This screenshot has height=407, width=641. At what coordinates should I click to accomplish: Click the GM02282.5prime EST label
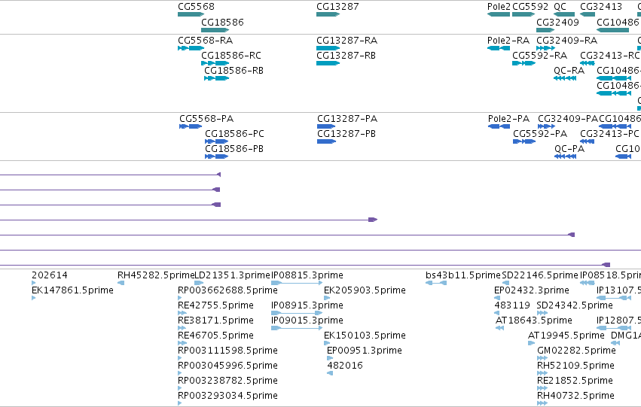coord(576,351)
